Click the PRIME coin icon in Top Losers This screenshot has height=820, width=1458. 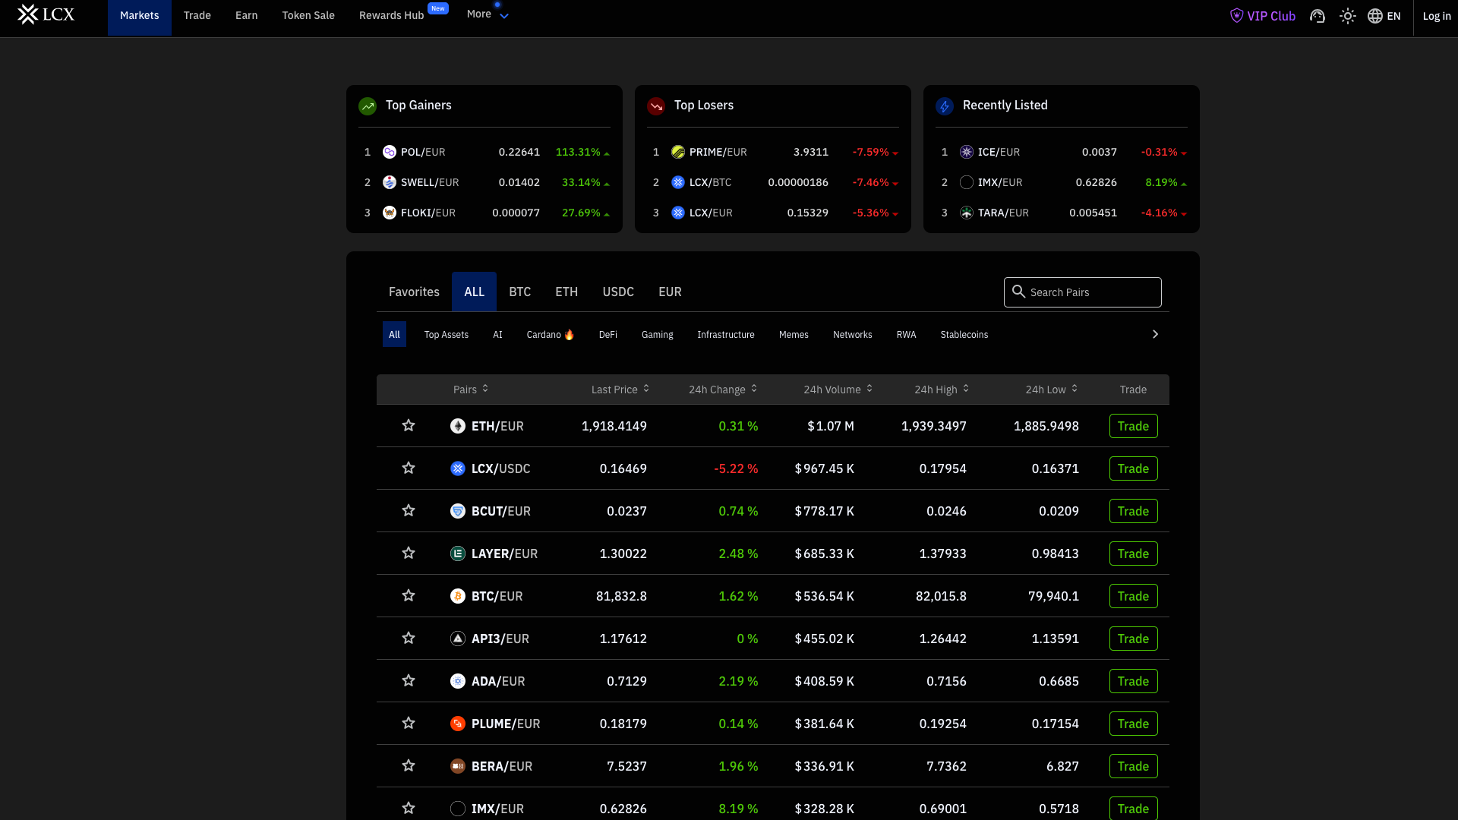[678, 152]
